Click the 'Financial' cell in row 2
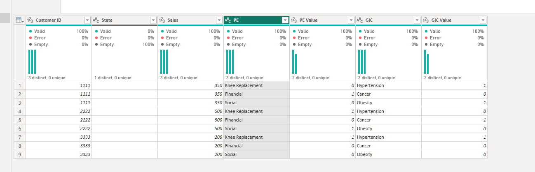535x172 pixels. [x=256, y=94]
